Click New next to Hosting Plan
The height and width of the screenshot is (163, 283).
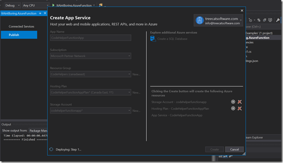click(136, 93)
